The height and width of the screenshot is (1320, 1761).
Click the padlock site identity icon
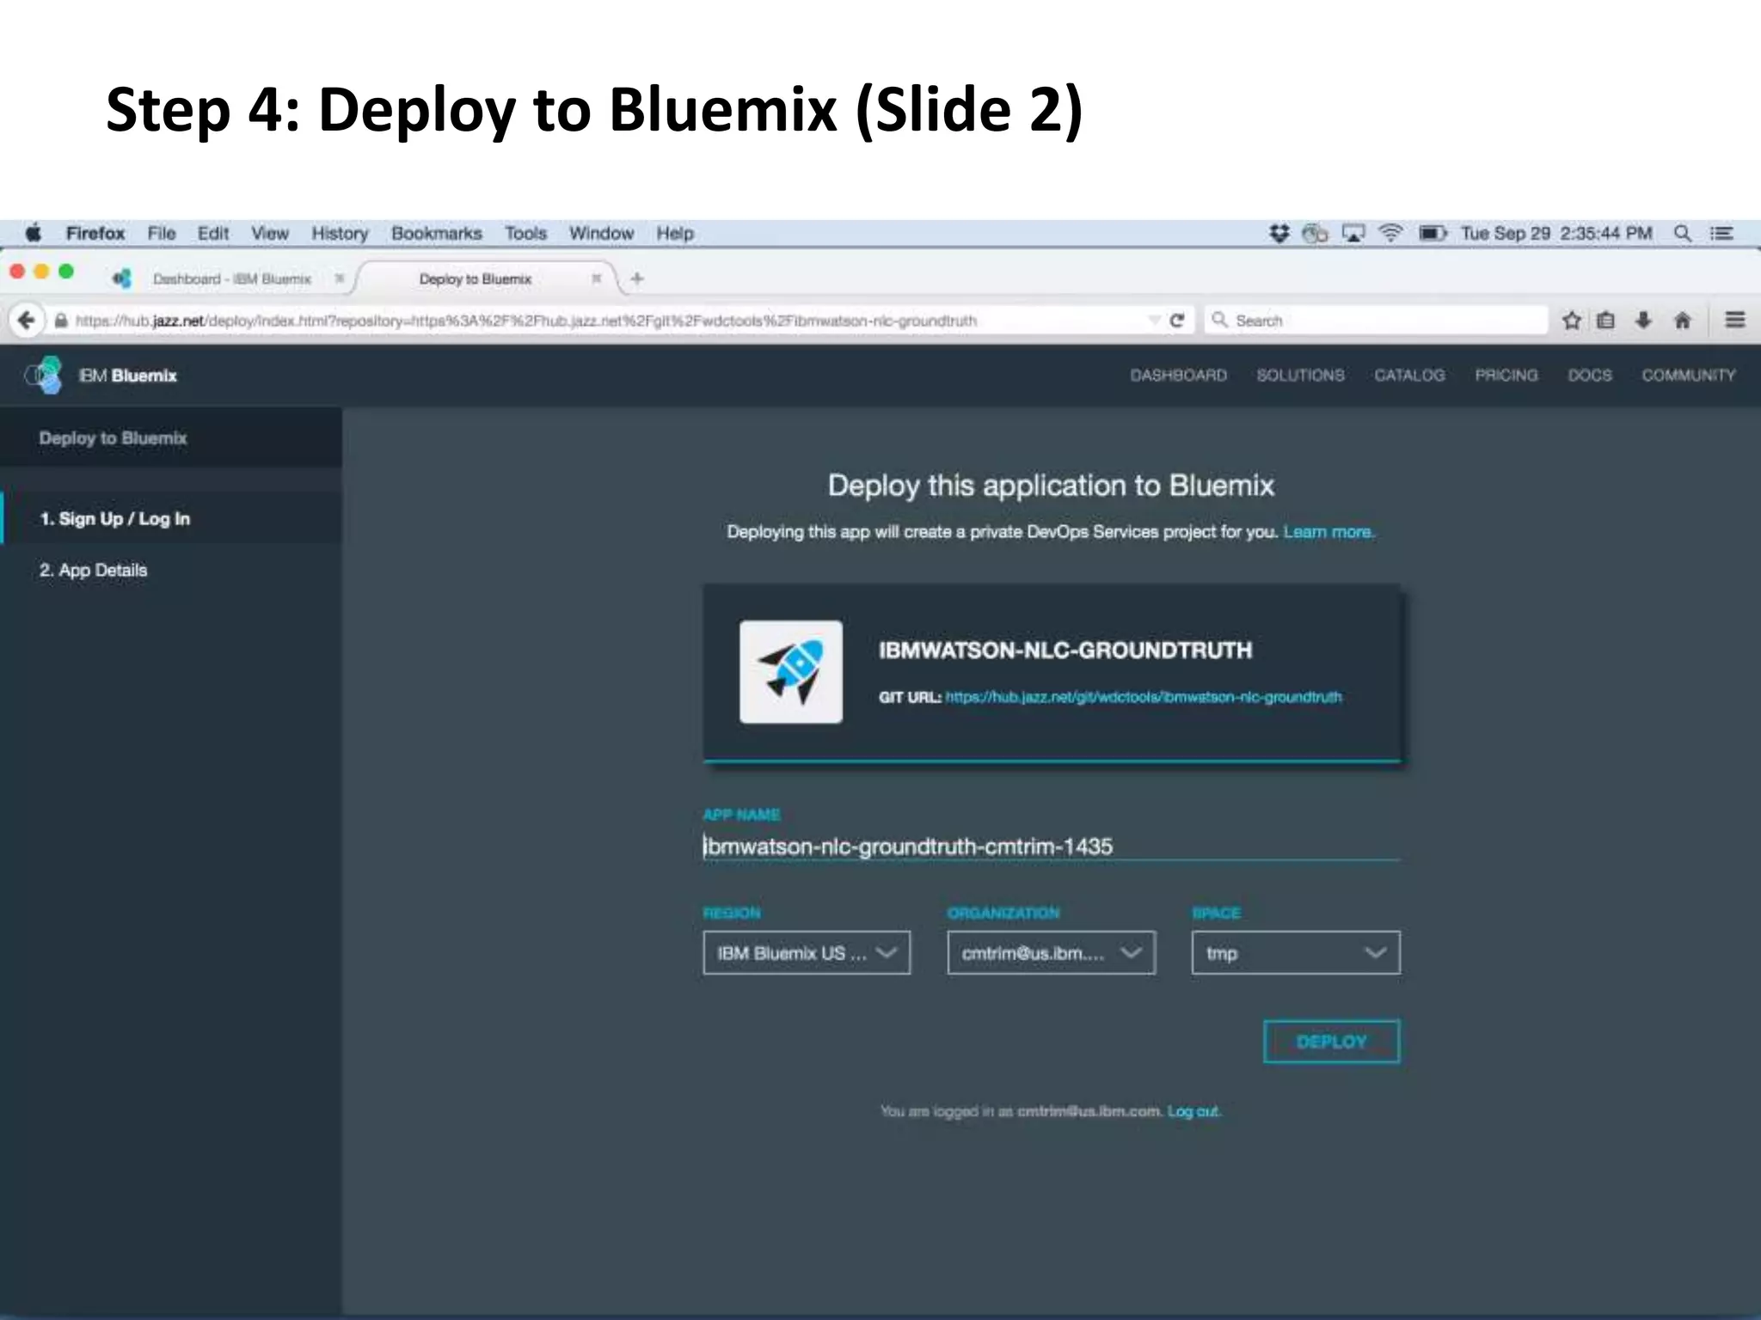(60, 321)
